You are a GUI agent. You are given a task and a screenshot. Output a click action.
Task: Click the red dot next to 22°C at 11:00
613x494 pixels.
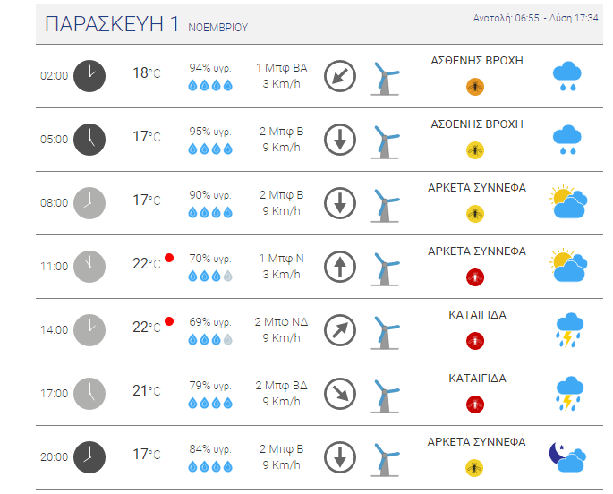(169, 258)
